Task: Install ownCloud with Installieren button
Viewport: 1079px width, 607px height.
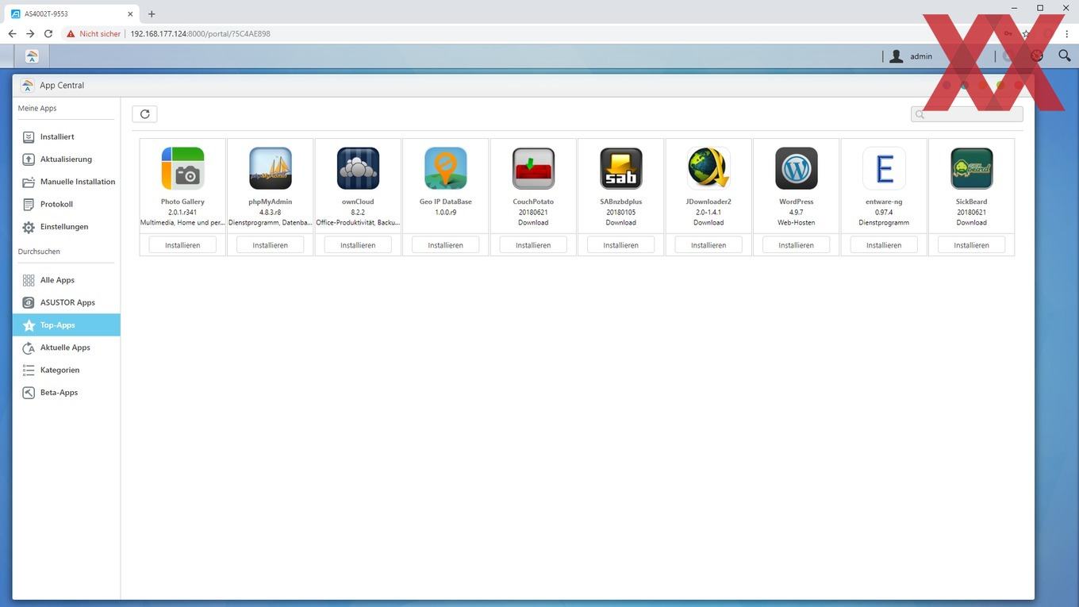Action: 358,245
